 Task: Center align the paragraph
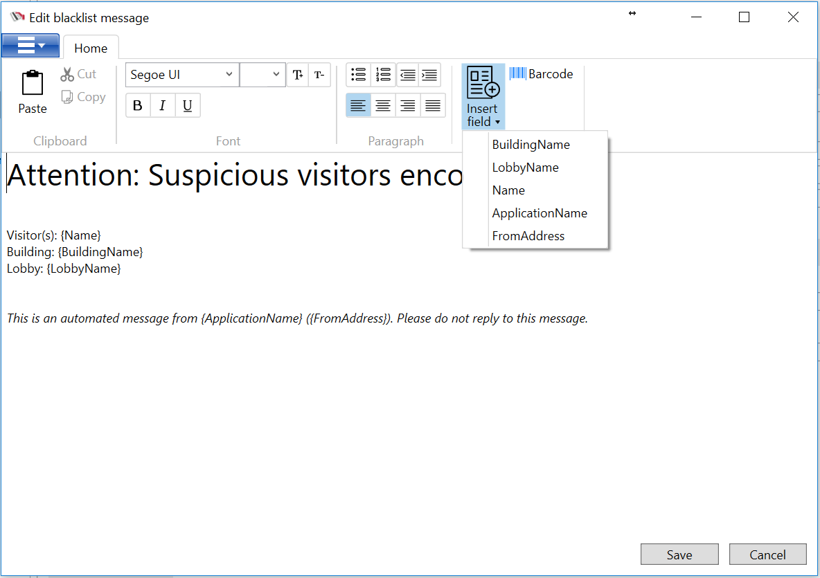383,105
